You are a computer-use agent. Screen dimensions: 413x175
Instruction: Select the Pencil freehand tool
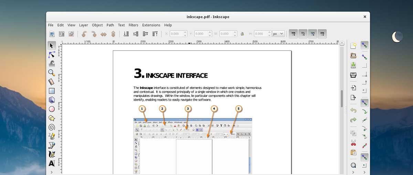tap(52, 136)
